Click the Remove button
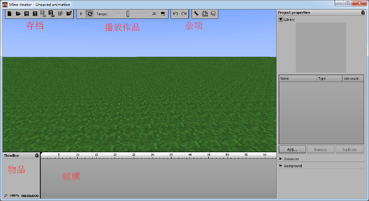Viewport: 369px width, 201px height. point(321,150)
